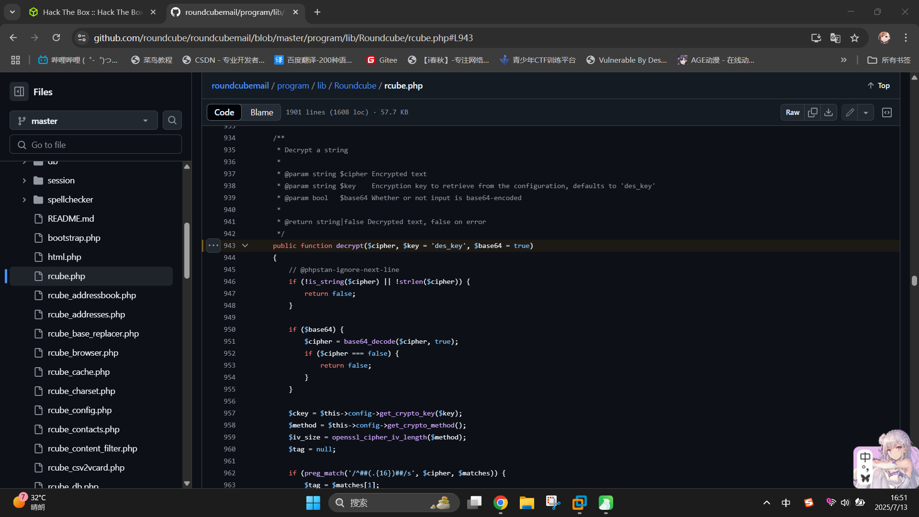Click the Raw button

coord(792,112)
